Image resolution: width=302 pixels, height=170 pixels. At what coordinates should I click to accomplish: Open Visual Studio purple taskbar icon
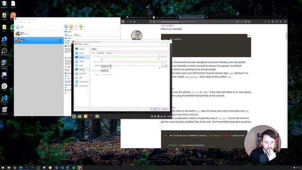(56, 168)
